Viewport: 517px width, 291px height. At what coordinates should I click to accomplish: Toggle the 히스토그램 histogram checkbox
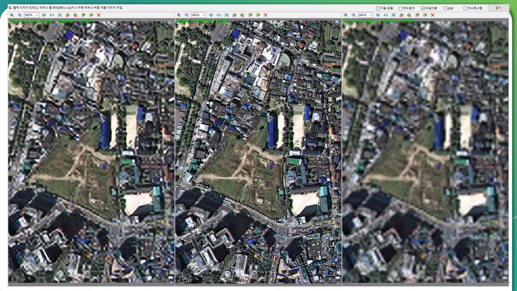click(465, 8)
